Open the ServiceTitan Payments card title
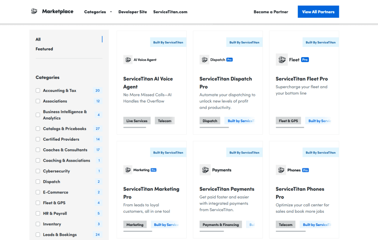 coord(227,189)
